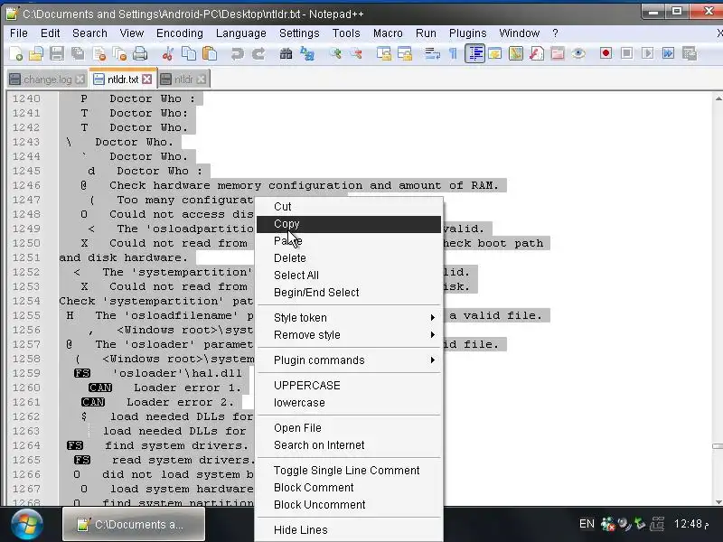The image size is (723, 542).
Task: Toggle the Show Indent Guide icon
Action: (474, 54)
